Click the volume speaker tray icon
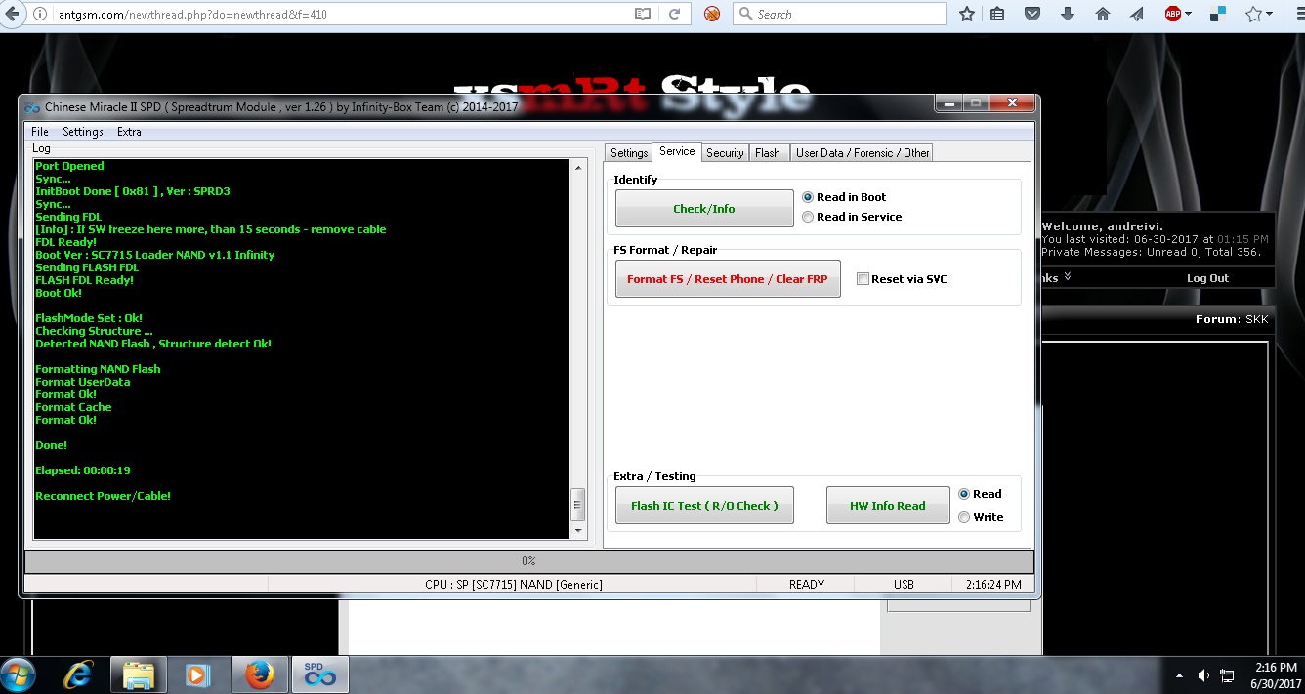The image size is (1305, 694). (1203, 675)
